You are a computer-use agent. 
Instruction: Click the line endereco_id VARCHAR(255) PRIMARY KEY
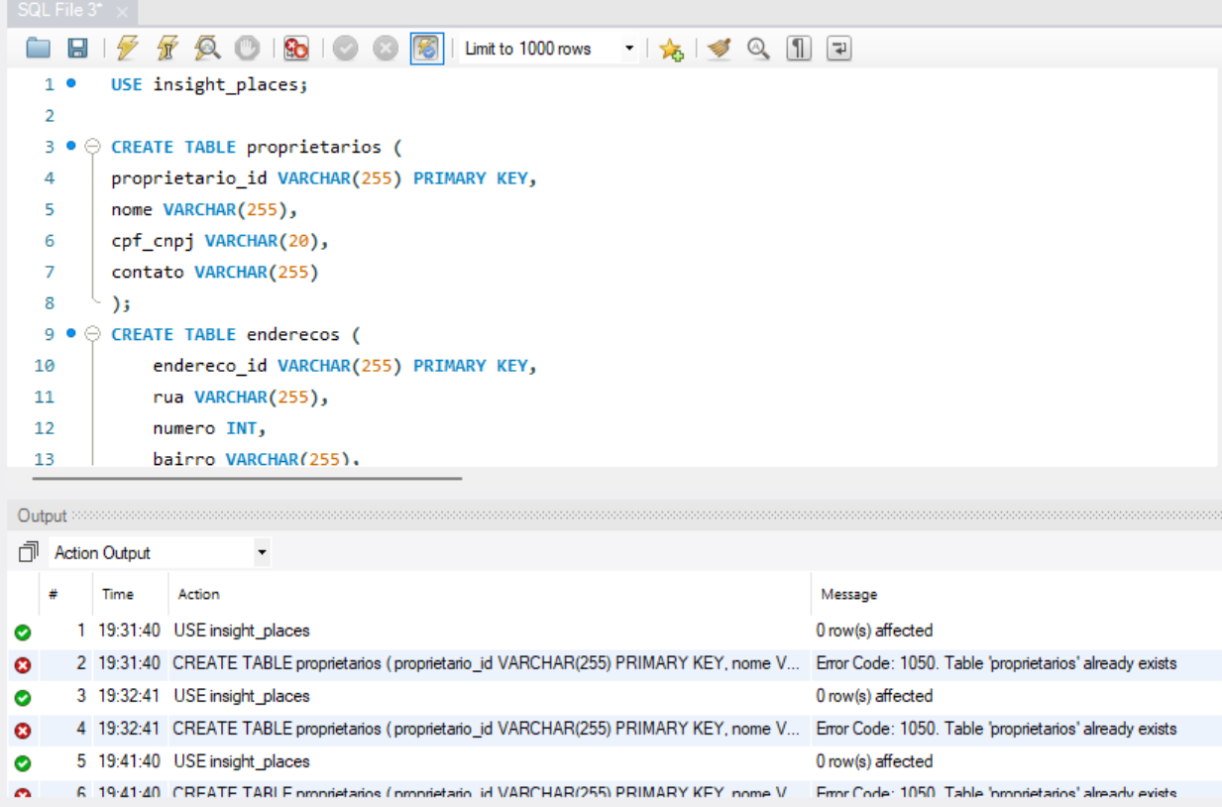[x=345, y=365]
